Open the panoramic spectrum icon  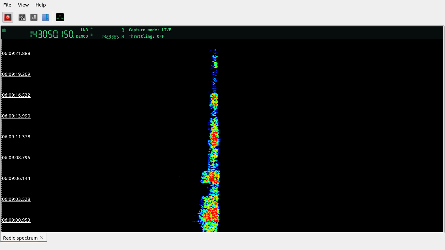click(x=60, y=17)
